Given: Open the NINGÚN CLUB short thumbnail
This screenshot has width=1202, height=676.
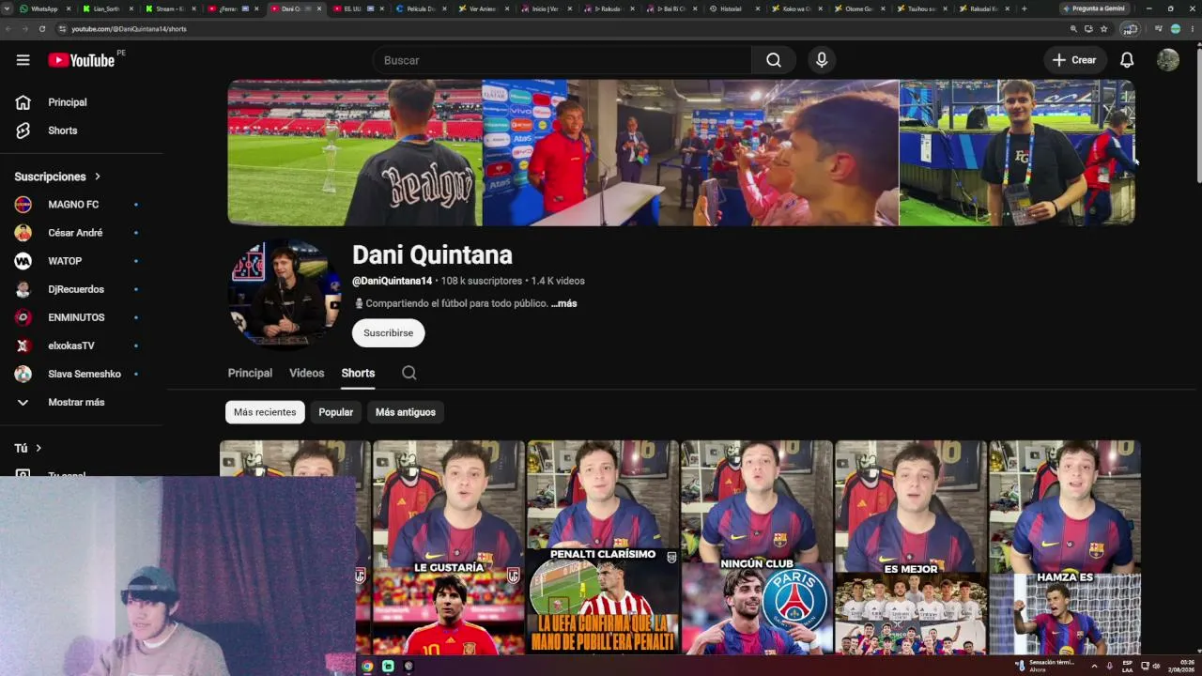Looking at the screenshot, I should point(757,547).
